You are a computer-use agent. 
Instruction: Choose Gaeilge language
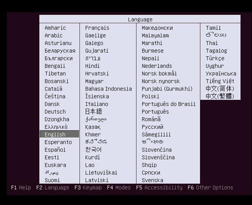(96, 35)
